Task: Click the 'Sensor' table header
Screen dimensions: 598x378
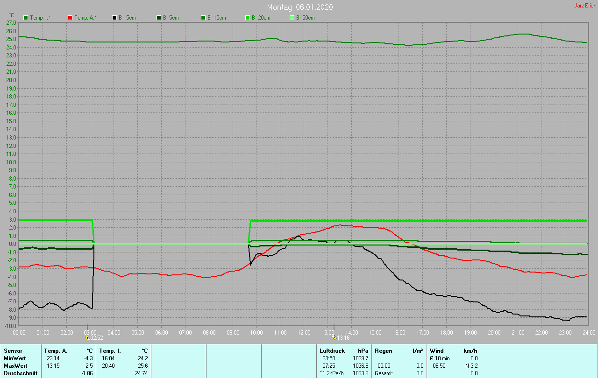Action: 13,350
